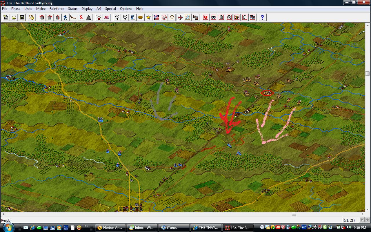371x232 pixels.
Task: Click the clock next-turn toolbar icon
Action: (x=32, y=17)
